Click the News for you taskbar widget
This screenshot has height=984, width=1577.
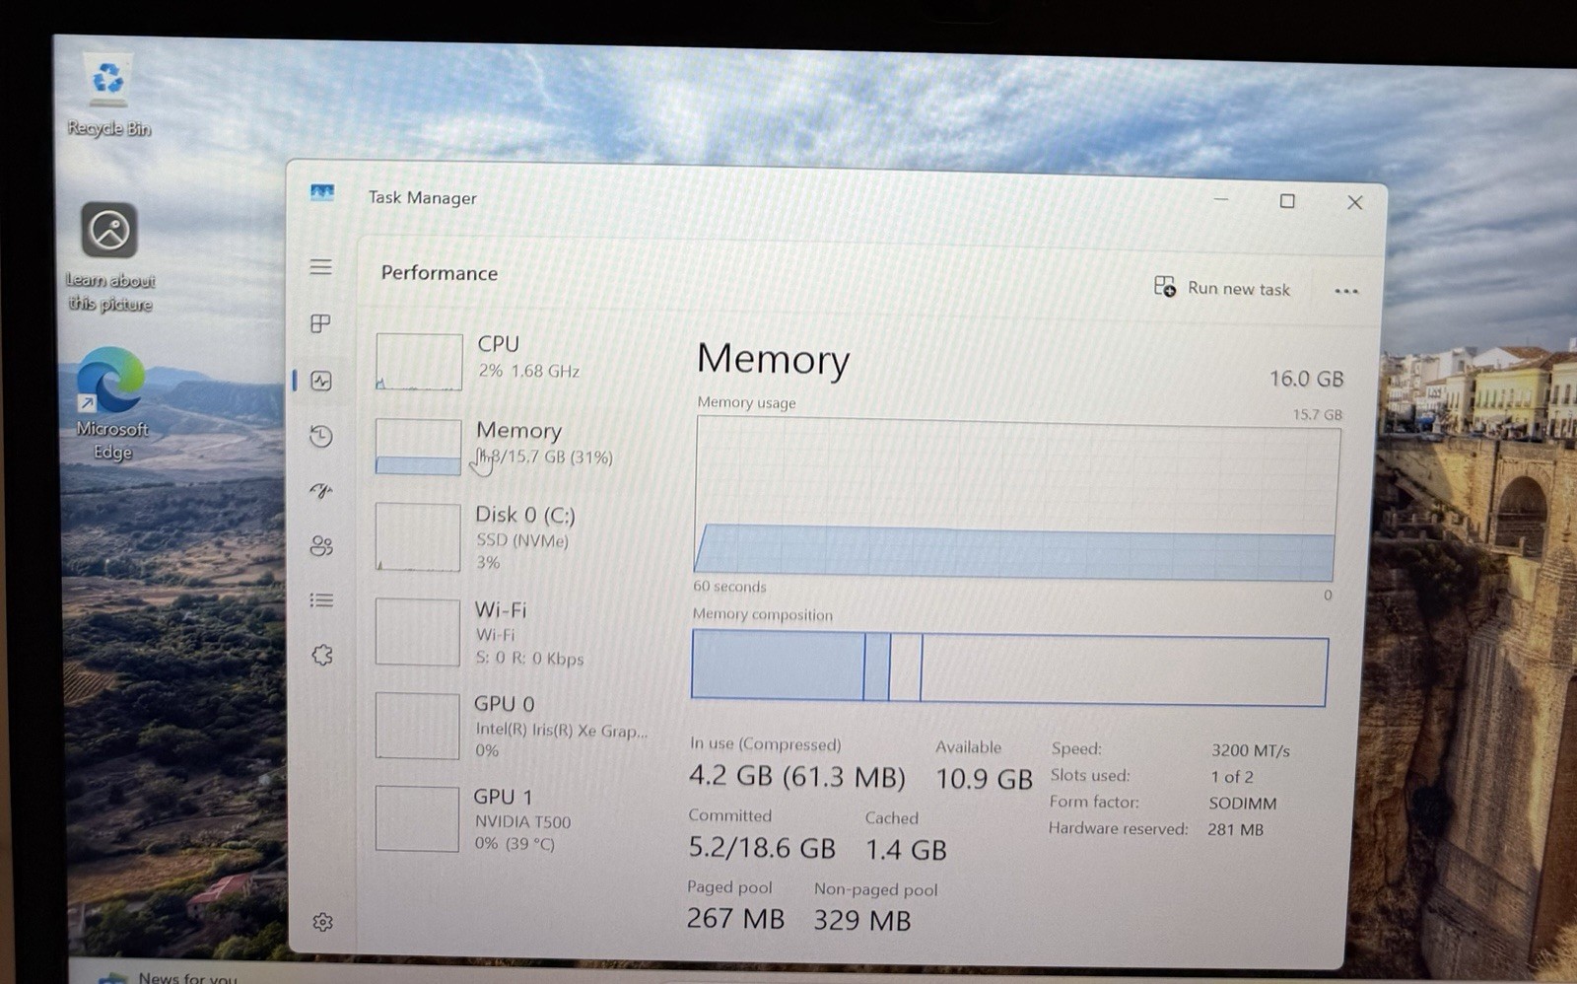pyautogui.click(x=168, y=976)
